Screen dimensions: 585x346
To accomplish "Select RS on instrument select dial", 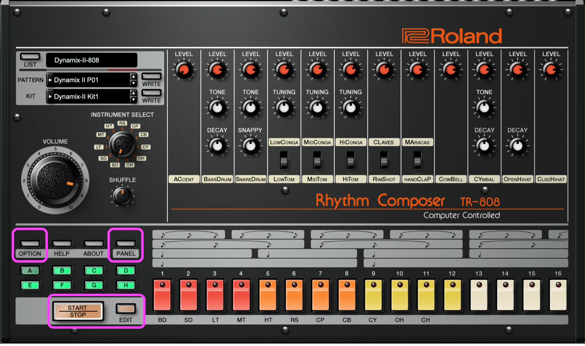I will pos(122,123).
